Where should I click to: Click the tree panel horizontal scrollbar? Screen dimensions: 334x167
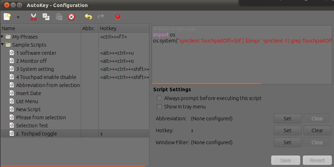pos(72,166)
